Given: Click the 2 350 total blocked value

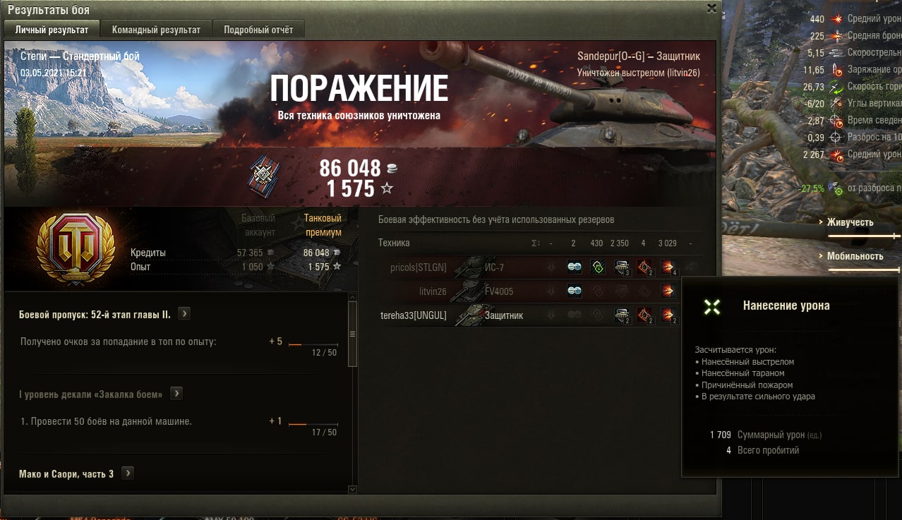Looking at the screenshot, I should (620, 243).
